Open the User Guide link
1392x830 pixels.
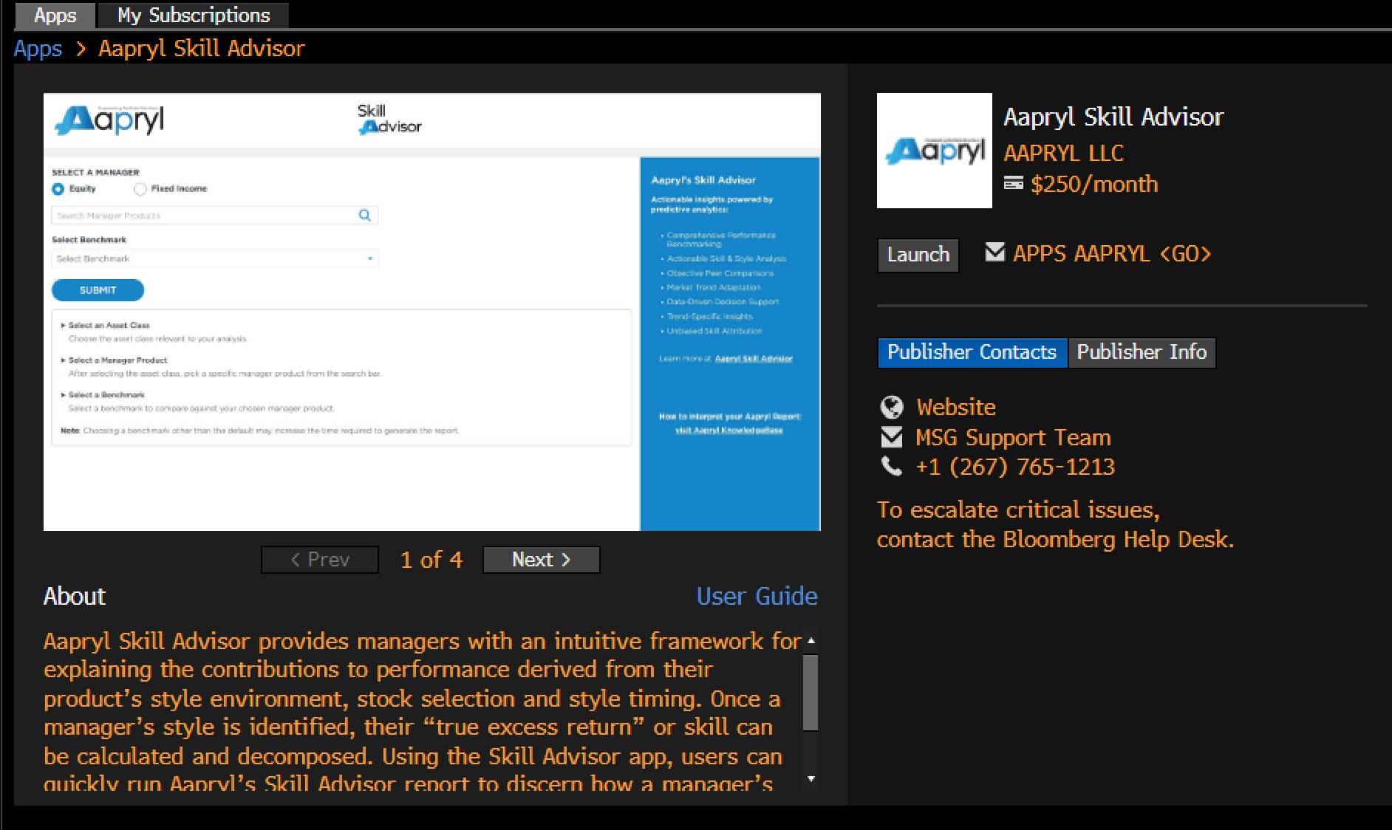tap(757, 596)
